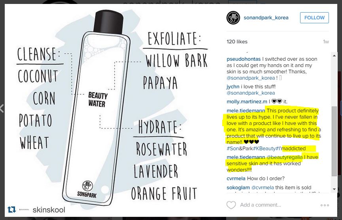Open sonandpark_korea profile username link
The height and width of the screenshot is (220, 342).
tap(266, 18)
